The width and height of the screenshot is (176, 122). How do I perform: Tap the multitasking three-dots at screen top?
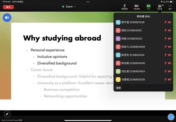[x=88, y=2]
